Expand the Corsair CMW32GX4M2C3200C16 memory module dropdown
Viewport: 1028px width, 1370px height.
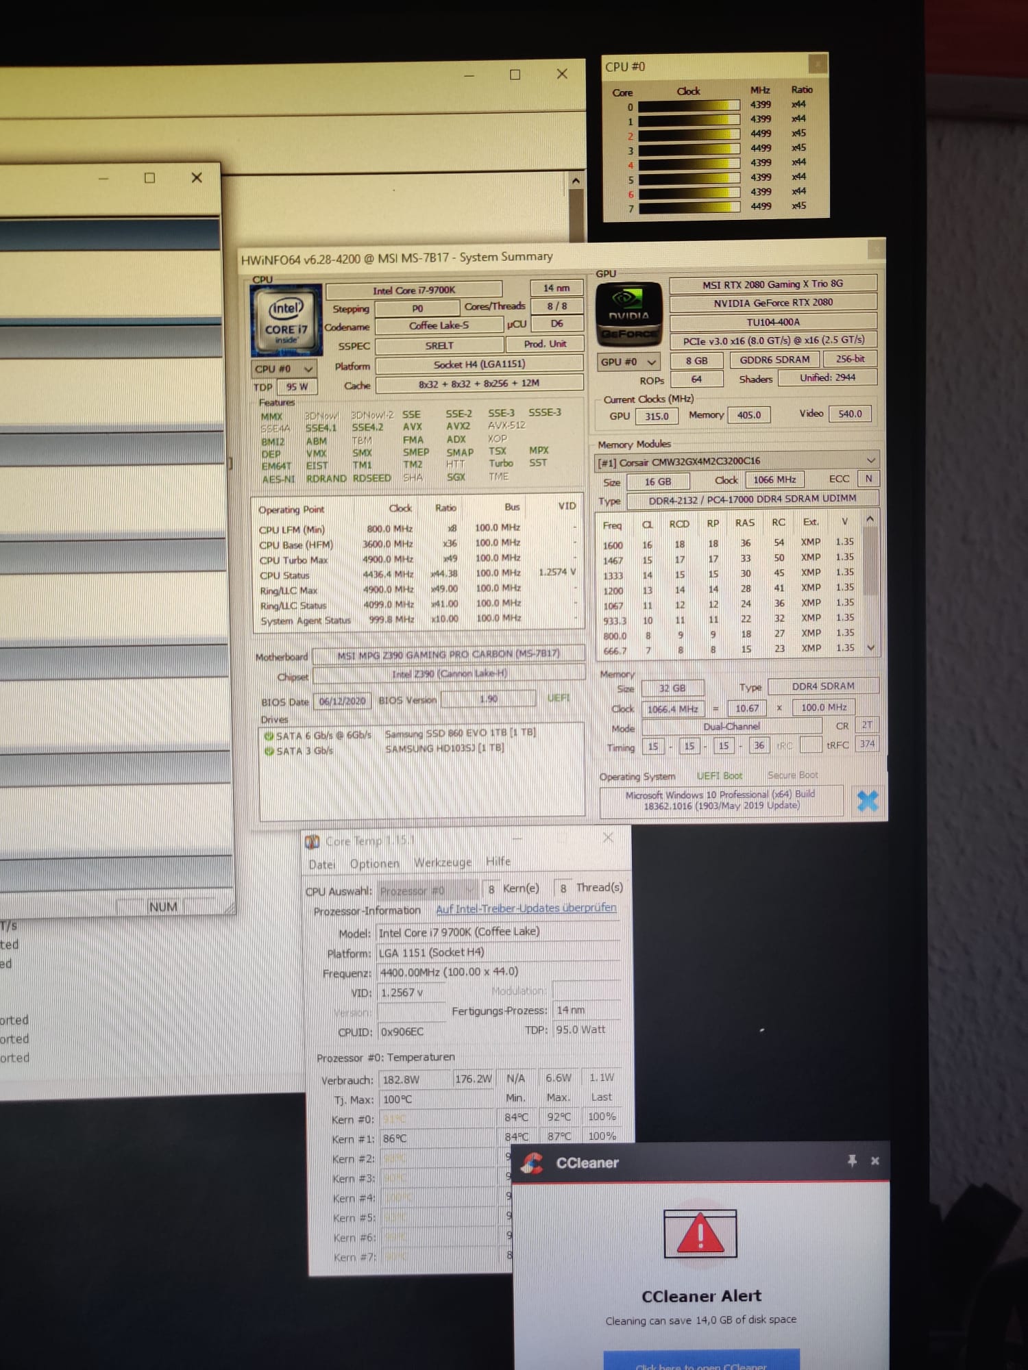871,460
